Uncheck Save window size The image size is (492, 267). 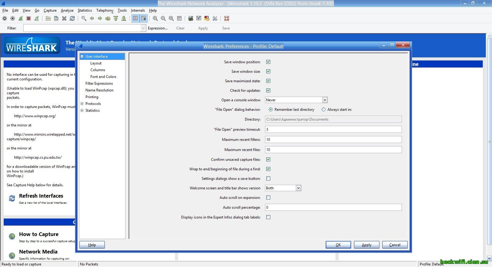268,72
